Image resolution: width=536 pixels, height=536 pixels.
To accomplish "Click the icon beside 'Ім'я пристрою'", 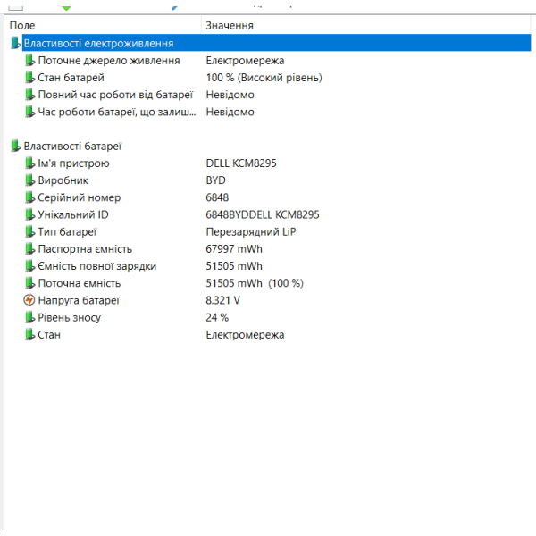I will coord(29,163).
